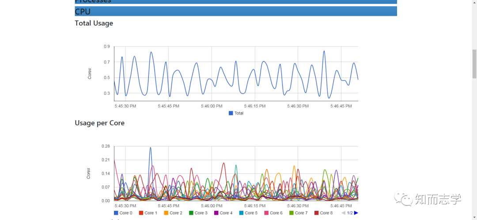477x220 pixels.
Task: Highlight the pink Core 6 legend entry
Action: 273,213
